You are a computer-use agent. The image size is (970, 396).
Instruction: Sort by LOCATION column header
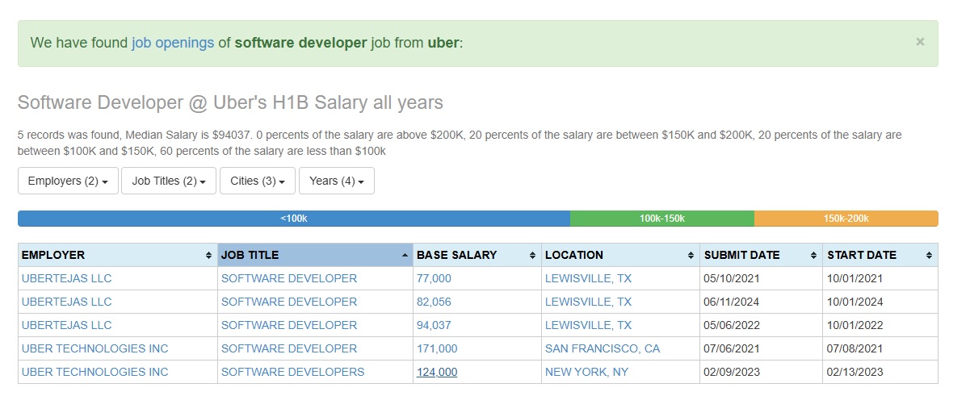click(620, 255)
